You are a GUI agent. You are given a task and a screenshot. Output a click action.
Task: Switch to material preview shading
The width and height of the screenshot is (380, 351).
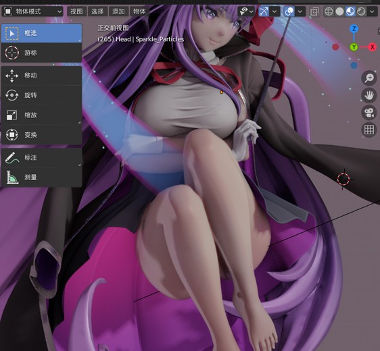pyautogui.click(x=350, y=11)
